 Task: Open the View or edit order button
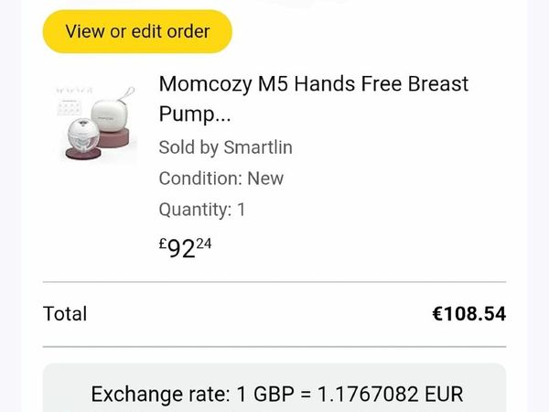pyautogui.click(x=137, y=31)
